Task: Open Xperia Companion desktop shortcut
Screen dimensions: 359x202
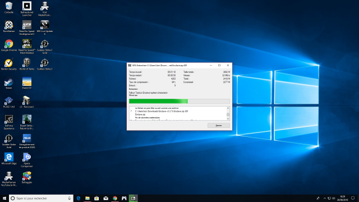Action: pyautogui.click(x=27, y=160)
